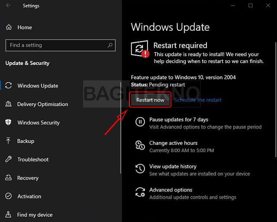
Task: Open Advanced options for updates
Action: click(x=171, y=190)
